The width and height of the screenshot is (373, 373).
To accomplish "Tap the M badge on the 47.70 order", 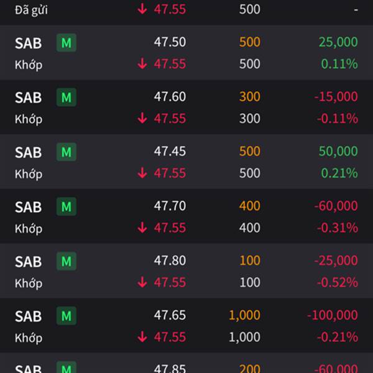I will click(x=67, y=206).
